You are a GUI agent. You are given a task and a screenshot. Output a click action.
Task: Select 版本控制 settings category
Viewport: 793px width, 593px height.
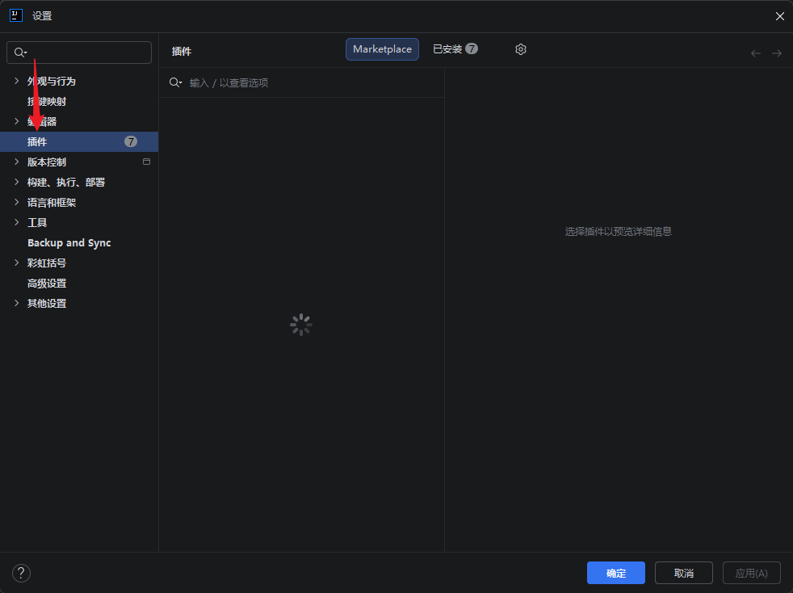[x=47, y=162]
